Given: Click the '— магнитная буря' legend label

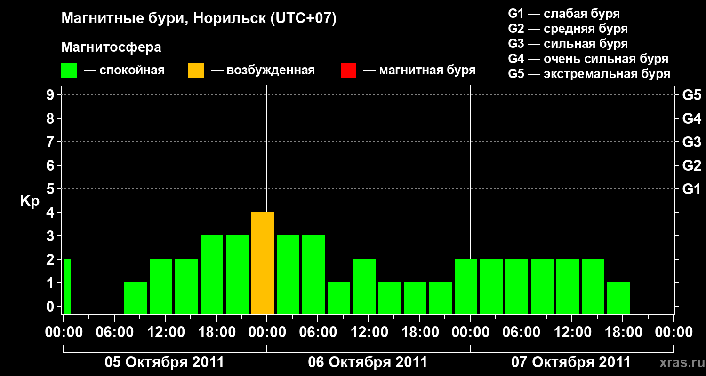Looking at the screenshot, I should click(x=419, y=70).
